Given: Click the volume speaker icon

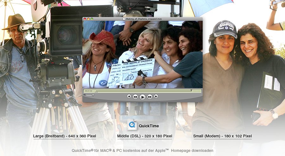Looking at the screenshot, I should pos(85,95).
